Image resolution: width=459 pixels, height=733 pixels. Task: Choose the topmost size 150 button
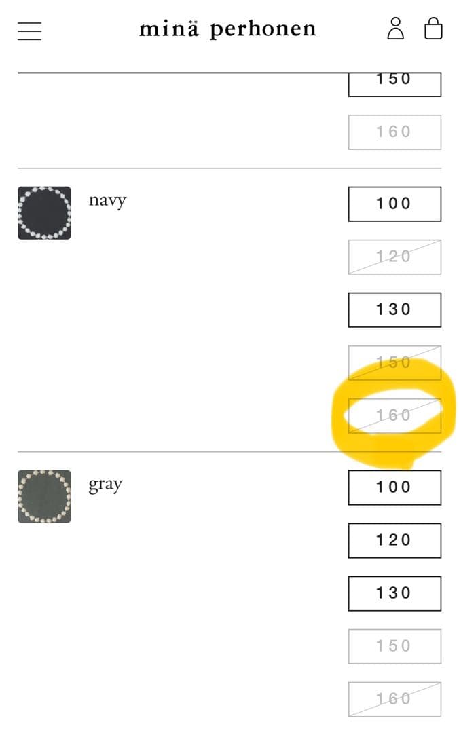click(x=394, y=82)
